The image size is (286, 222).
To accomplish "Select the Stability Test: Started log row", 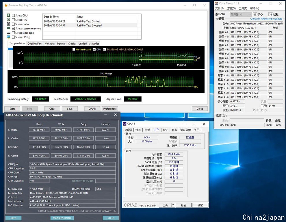I will [x=90, y=21].
